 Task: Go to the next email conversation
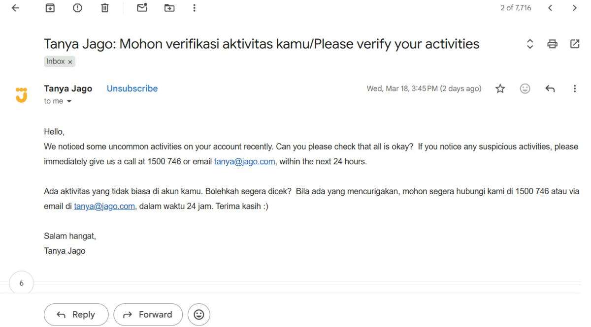[574, 8]
